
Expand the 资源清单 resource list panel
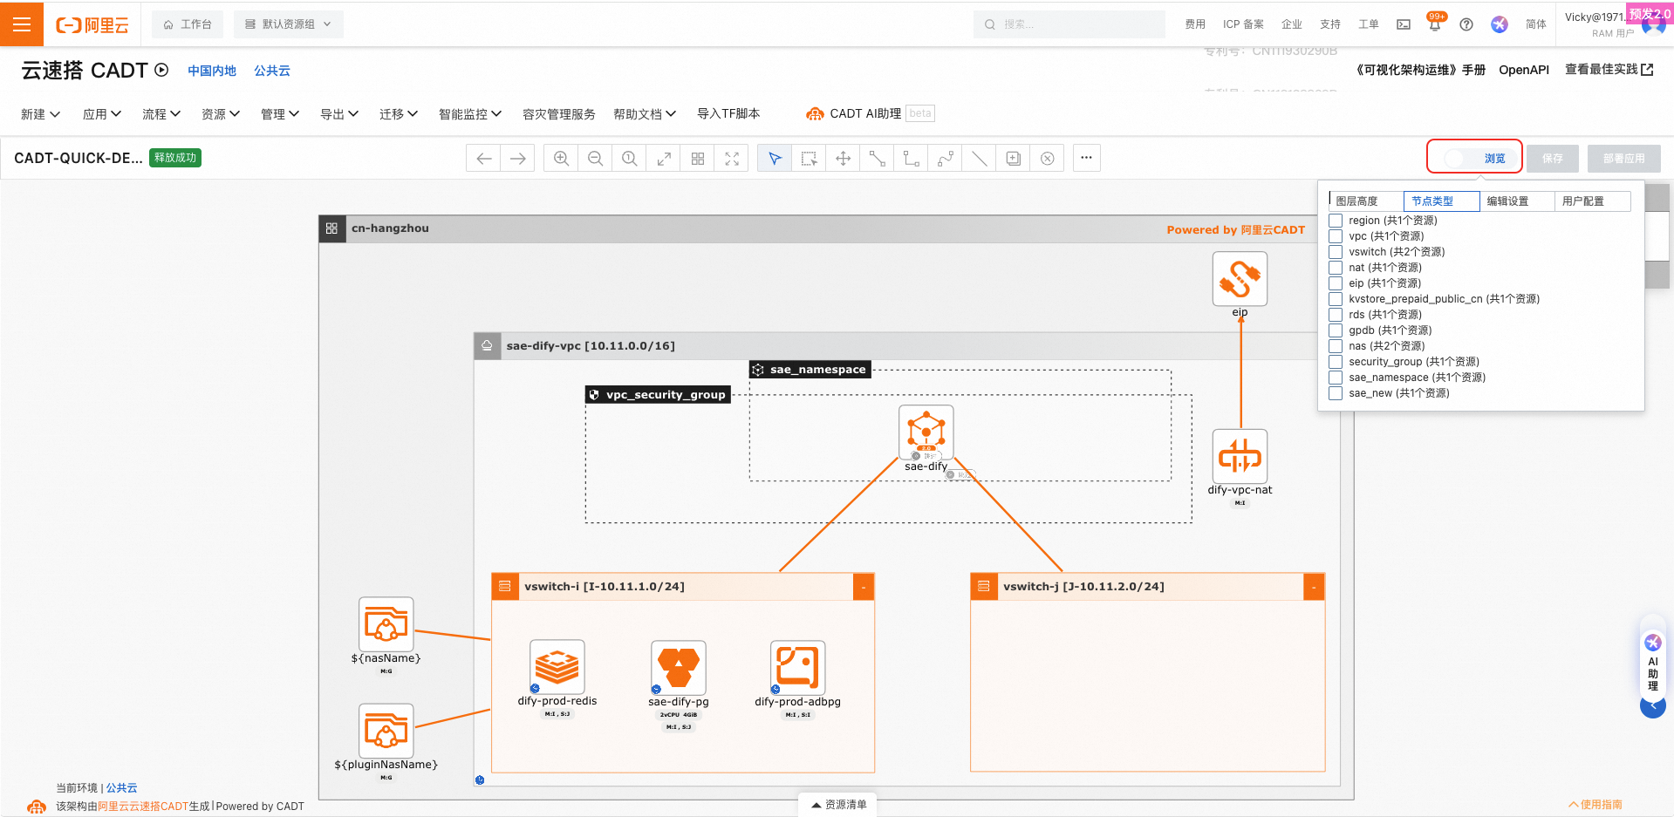(838, 805)
